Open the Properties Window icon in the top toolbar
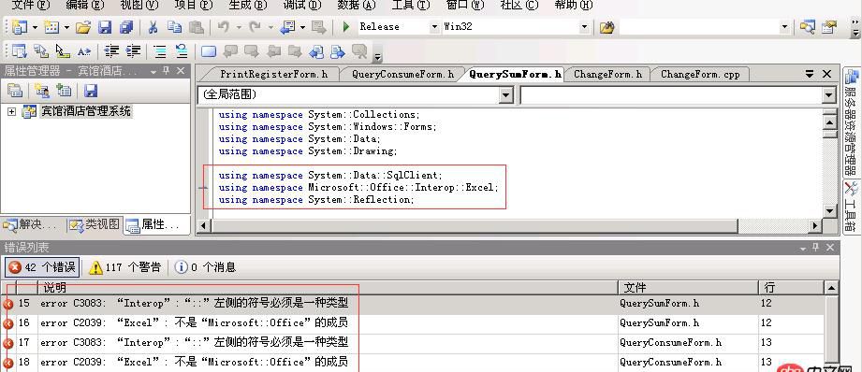This screenshot has height=372, width=862. 829,26
